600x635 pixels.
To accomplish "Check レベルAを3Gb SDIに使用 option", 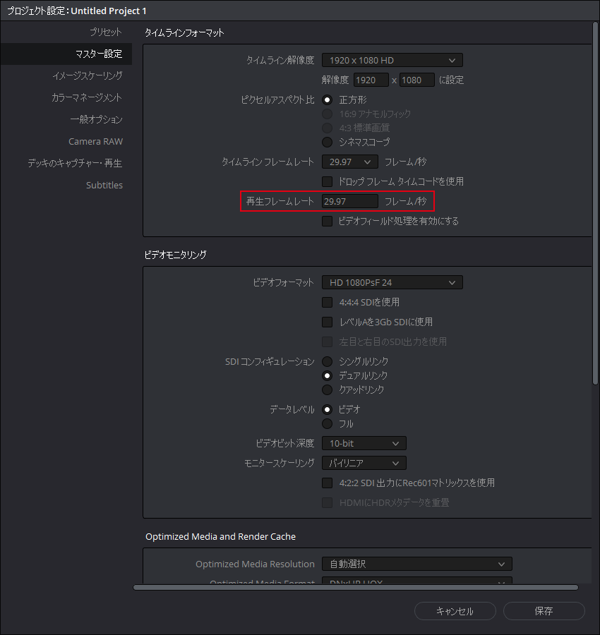I will [x=327, y=322].
